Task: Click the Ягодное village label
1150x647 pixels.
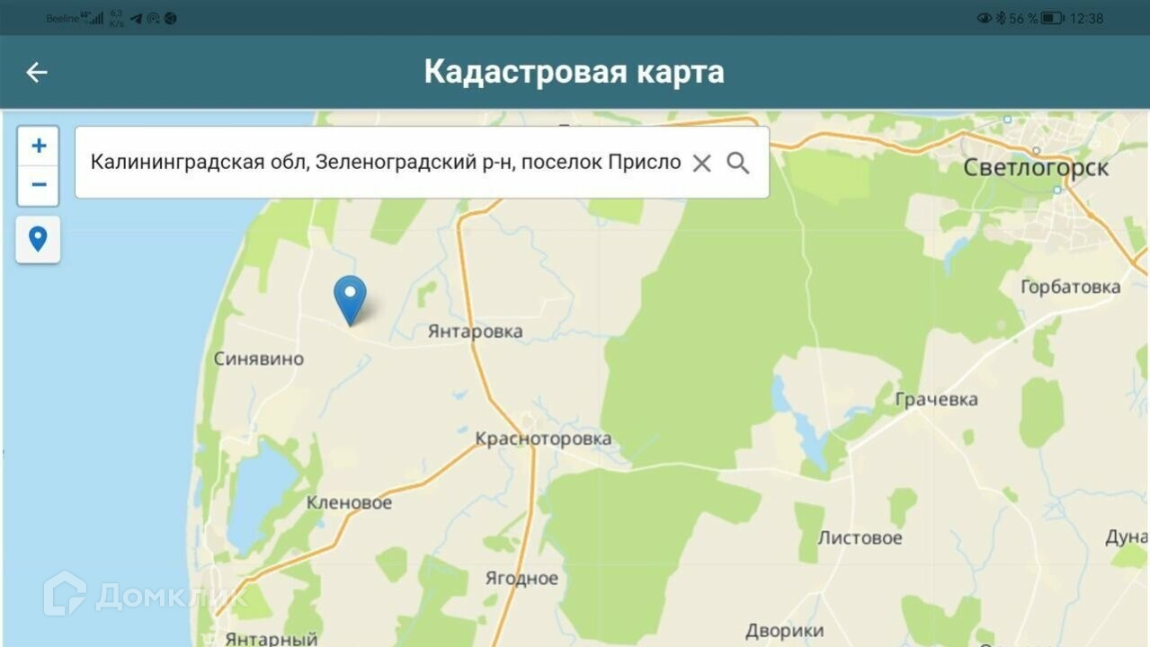Action: [522, 578]
